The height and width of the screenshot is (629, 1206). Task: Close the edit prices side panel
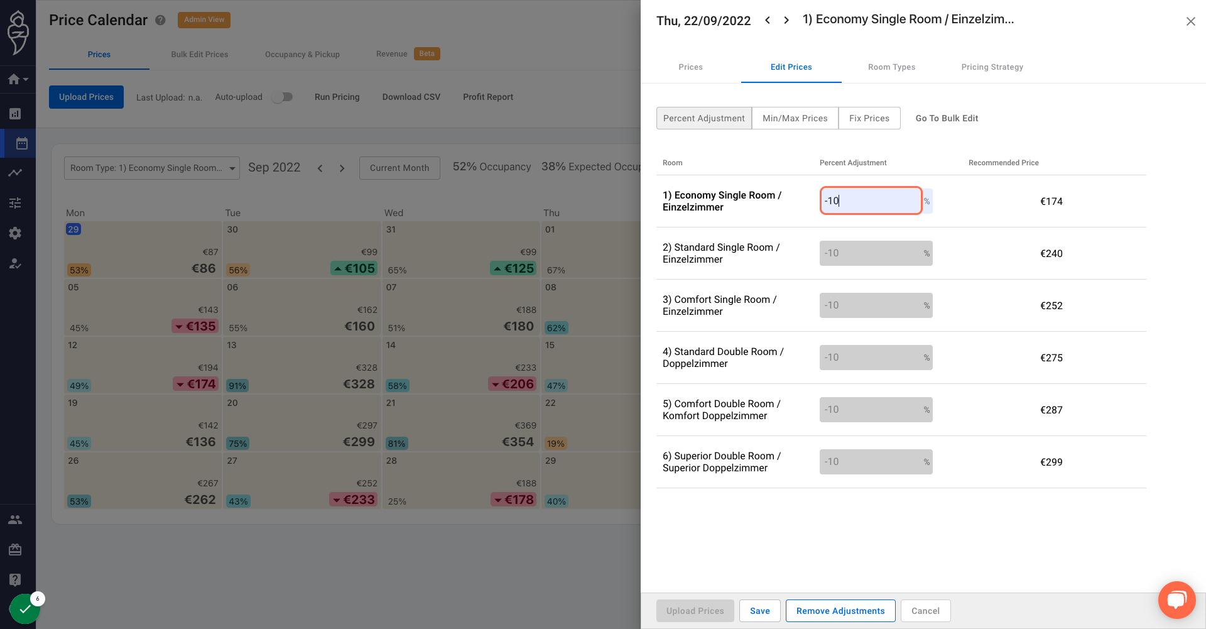(x=1190, y=21)
